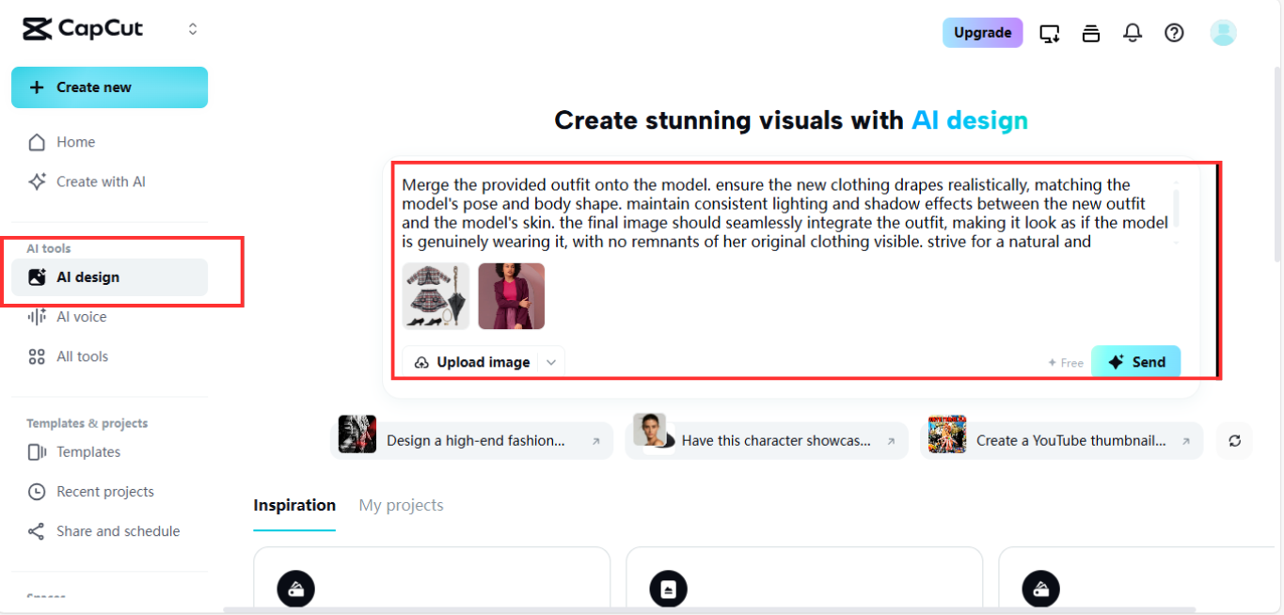View Recent projects

(103, 491)
